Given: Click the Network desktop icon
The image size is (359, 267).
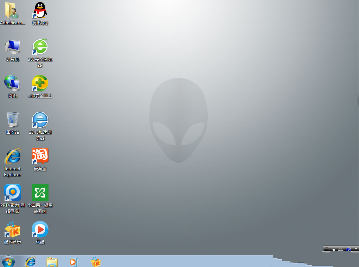Looking at the screenshot, I should (13, 84).
